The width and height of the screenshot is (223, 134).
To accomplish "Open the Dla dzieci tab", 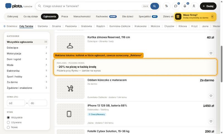I will point(128,16).
